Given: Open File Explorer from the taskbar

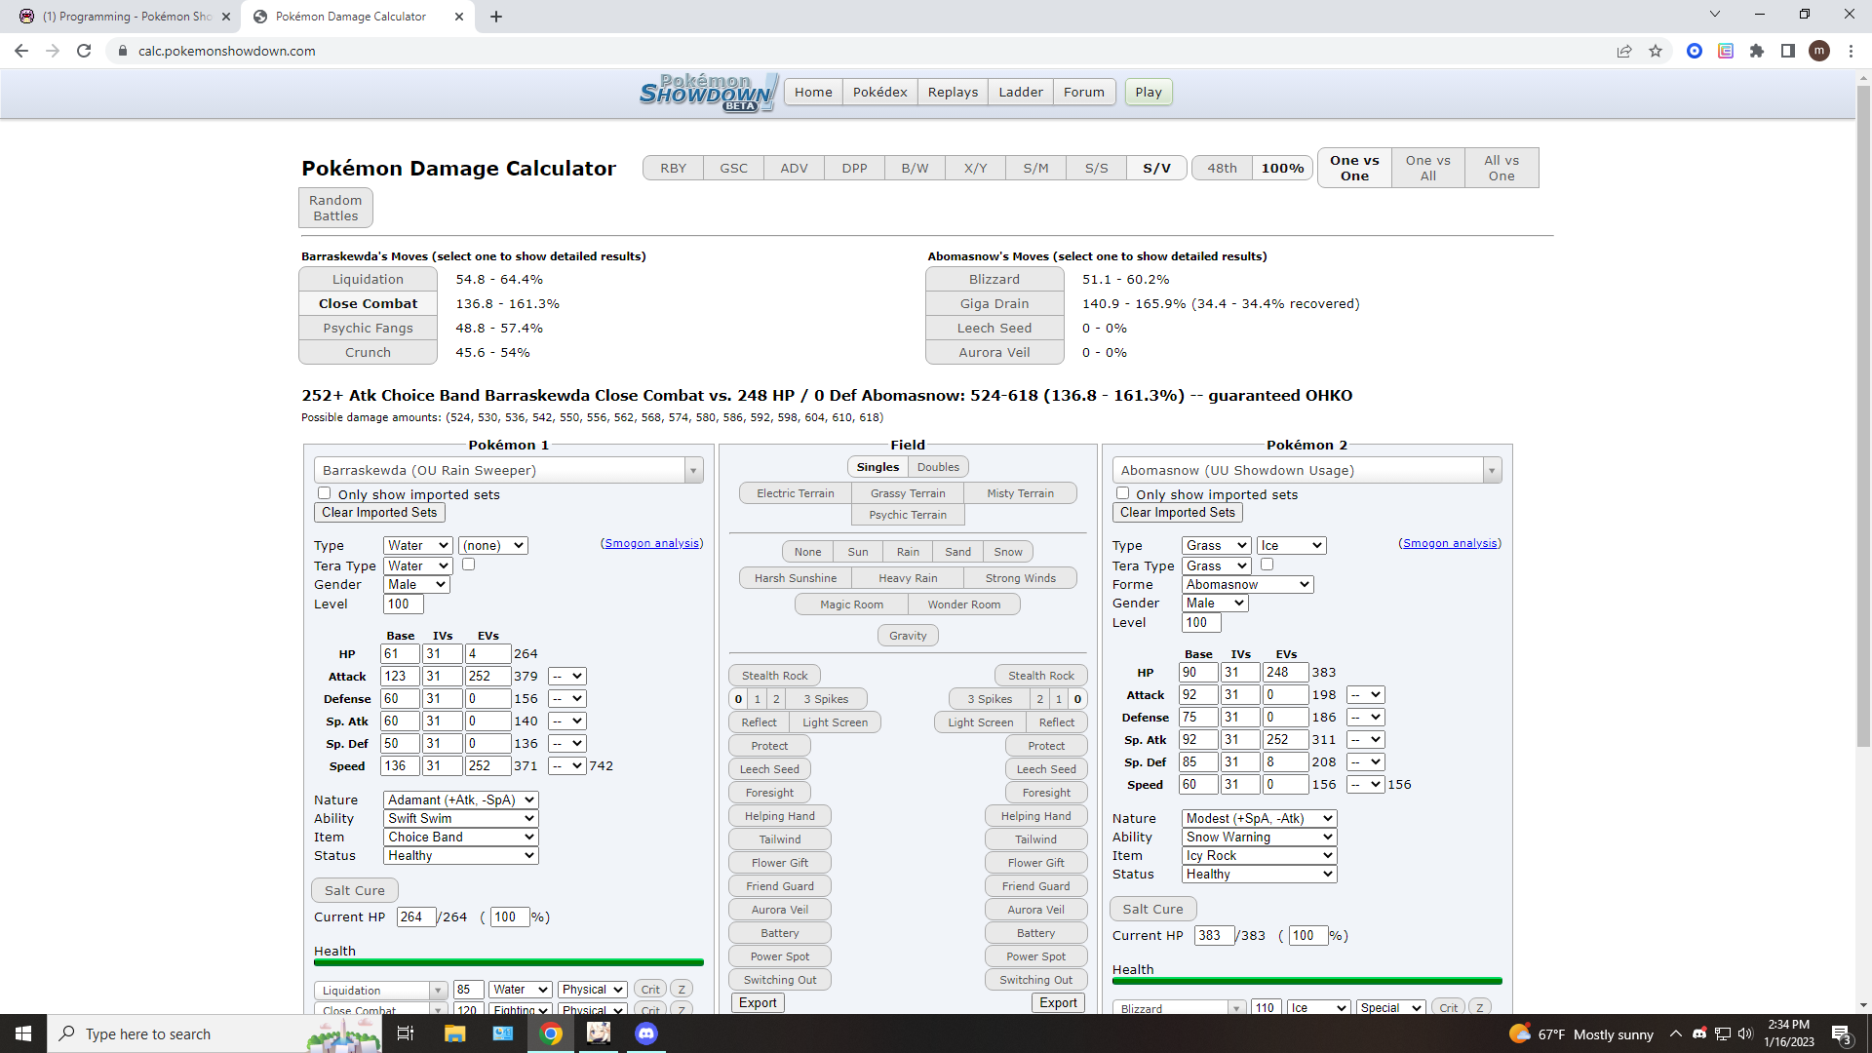Looking at the screenshot, I should [x=454, y=1033].
